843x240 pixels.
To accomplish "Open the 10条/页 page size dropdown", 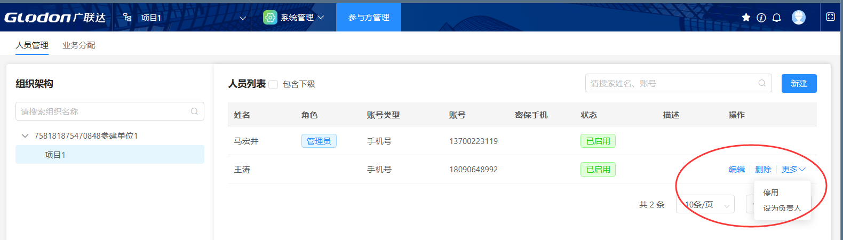I will (705, 204).
